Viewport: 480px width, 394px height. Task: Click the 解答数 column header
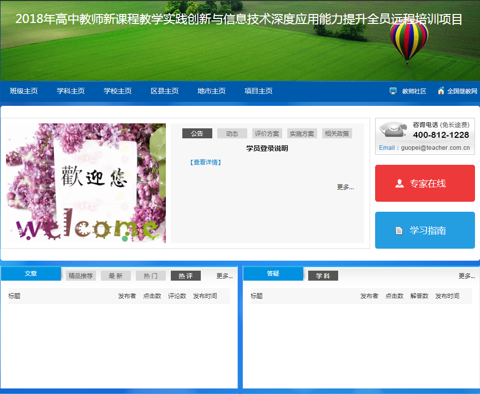tap(419, 296)
